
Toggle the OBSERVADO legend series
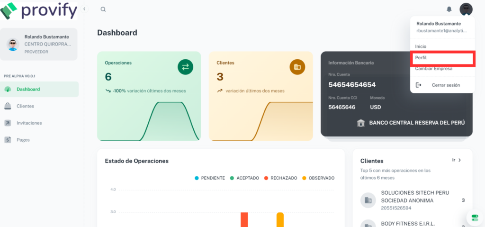click(x=318, y=178)
